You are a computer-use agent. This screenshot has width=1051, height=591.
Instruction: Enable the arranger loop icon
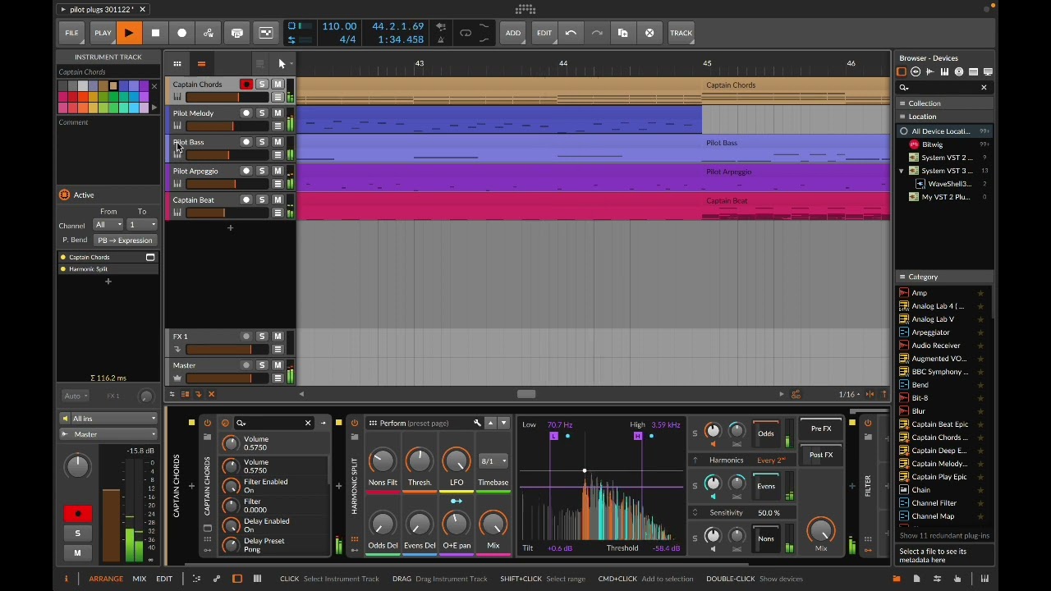[x=466, y=33]
